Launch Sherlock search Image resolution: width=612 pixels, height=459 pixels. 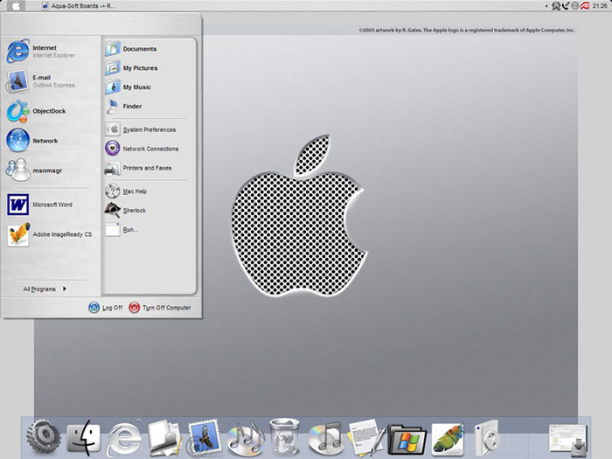click(x=125, y=211)
